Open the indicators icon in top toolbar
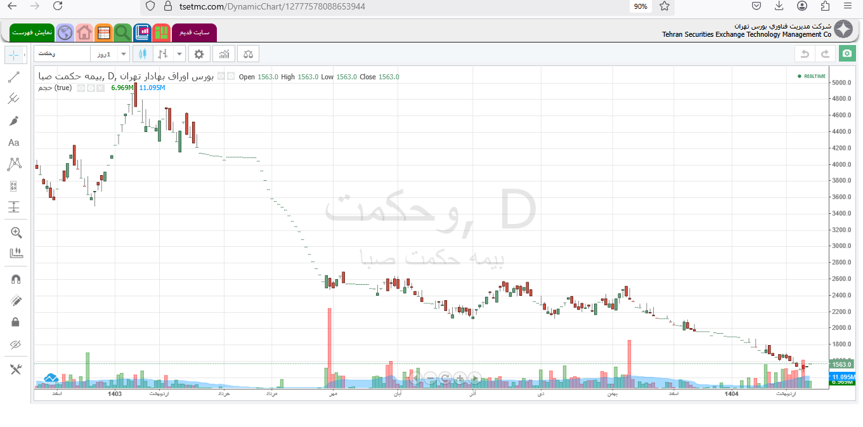 click(x=223, y=54)
